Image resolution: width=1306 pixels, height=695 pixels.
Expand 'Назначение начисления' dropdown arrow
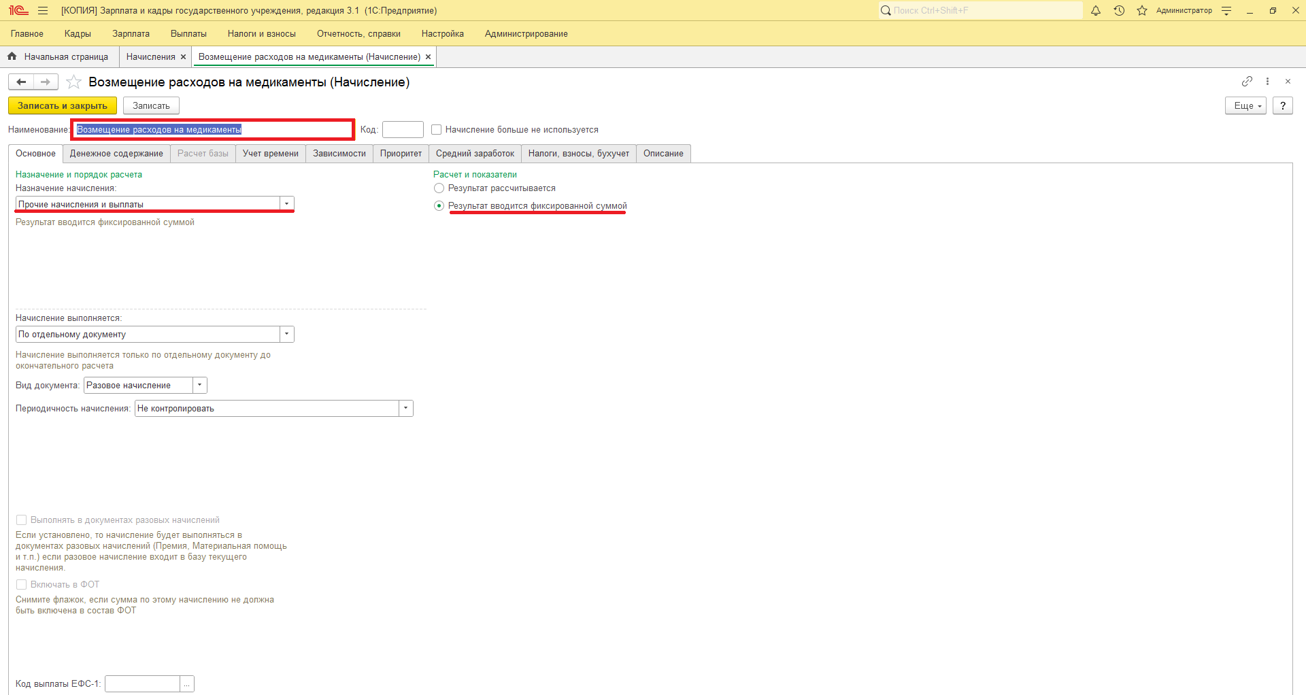(x=287, y=203)
